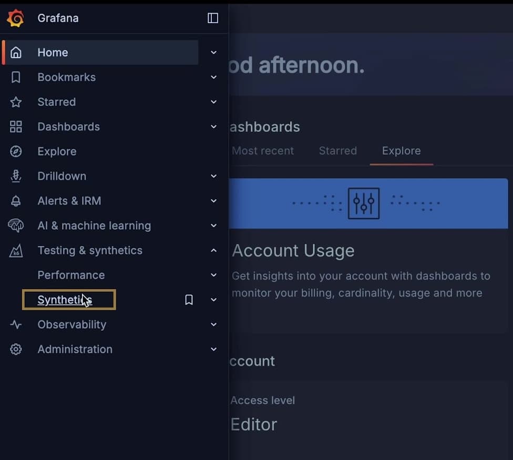Switch to the Starred dashboards tab
The height and width of the screenshot is (460, 513).
point(337,151)
